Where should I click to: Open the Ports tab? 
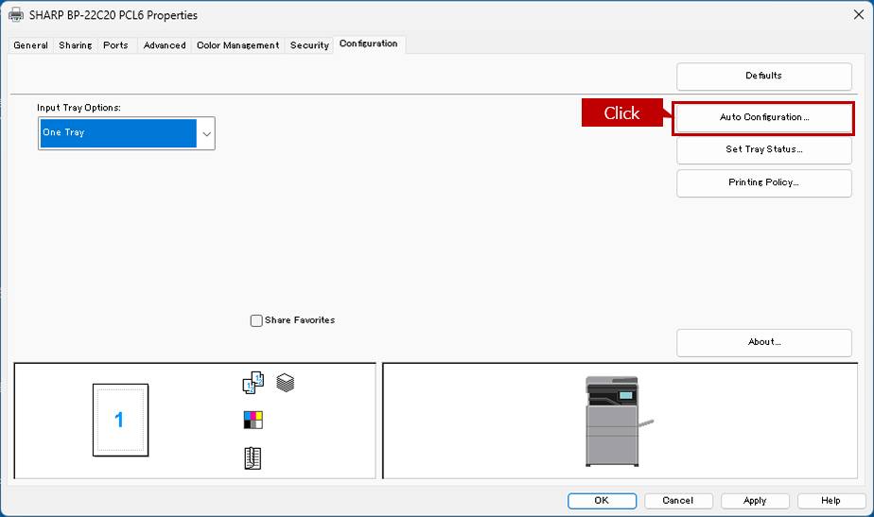pos(116,45)
